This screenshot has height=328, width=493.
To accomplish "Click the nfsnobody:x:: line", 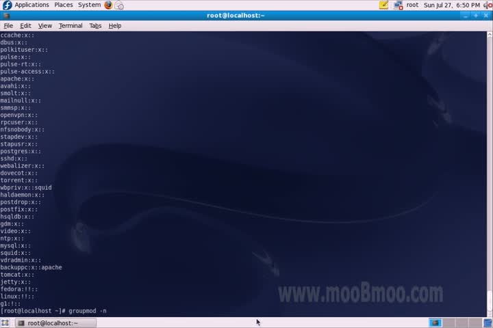I will 23,130.
